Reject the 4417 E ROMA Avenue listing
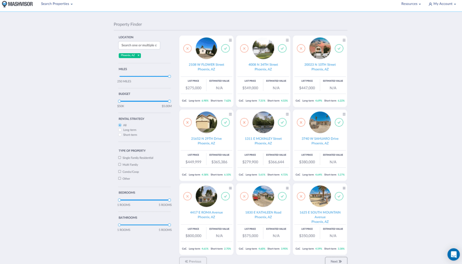This screenshot has width=462, height=264. (x=187, y=196)
